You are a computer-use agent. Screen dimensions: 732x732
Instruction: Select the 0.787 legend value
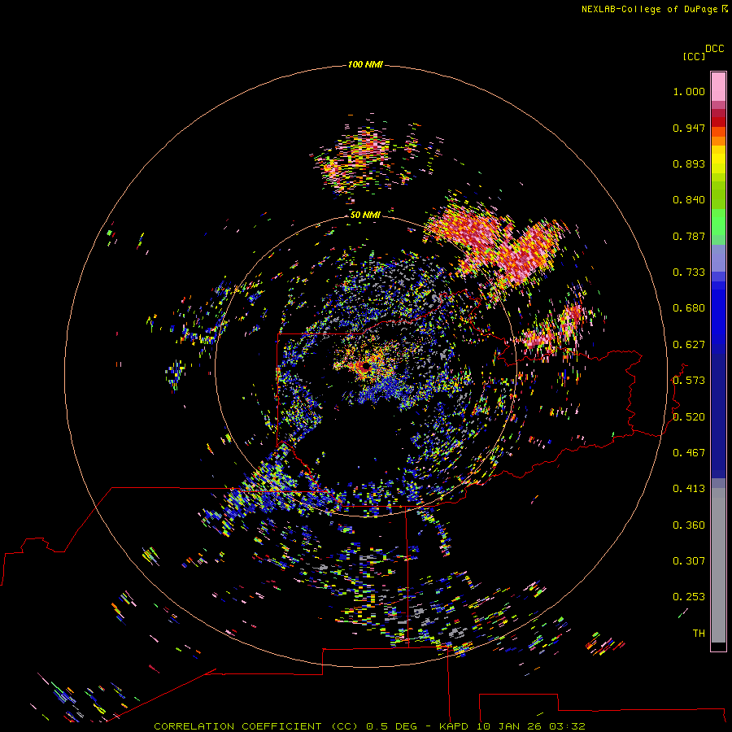point(689,236)
